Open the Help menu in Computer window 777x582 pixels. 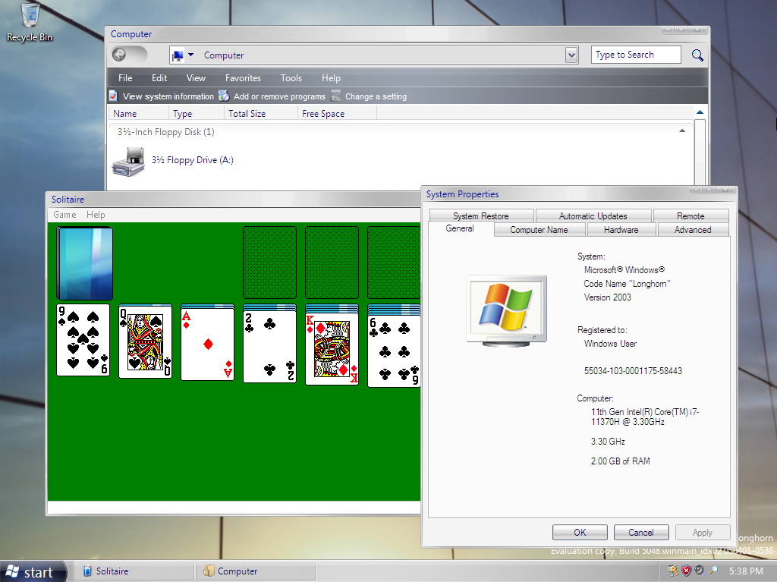tap(331, 78)
